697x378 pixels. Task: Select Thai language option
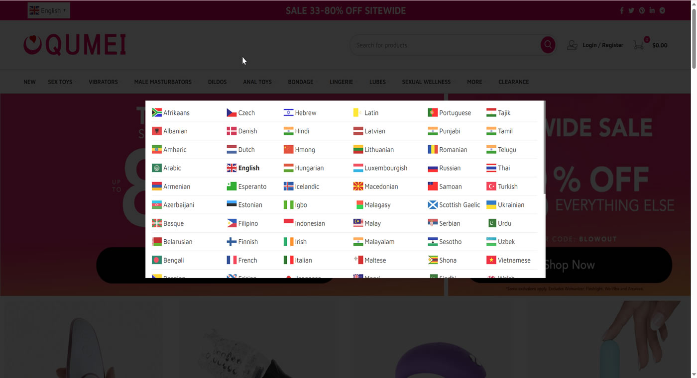tap(498, 168)
